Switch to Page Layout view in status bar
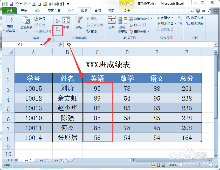Screen dimensions: 220x170 pos(159,165)
